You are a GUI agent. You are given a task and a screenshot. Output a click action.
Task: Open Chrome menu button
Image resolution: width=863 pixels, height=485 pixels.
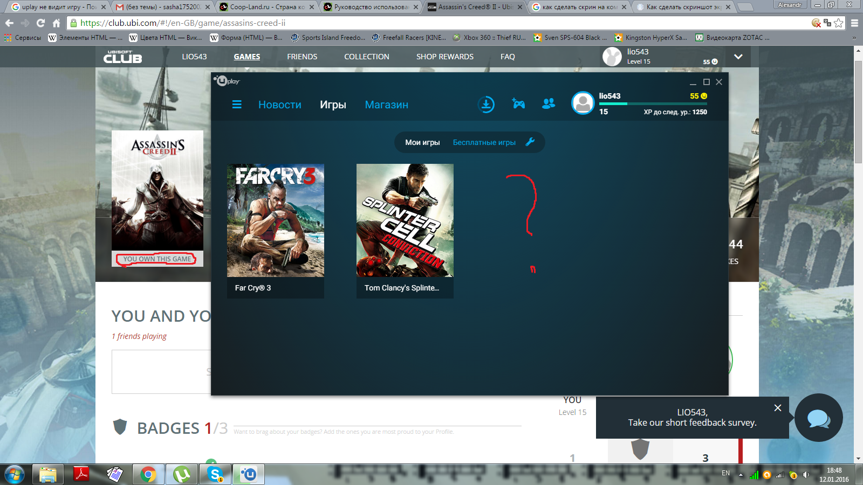pos(854,23)
